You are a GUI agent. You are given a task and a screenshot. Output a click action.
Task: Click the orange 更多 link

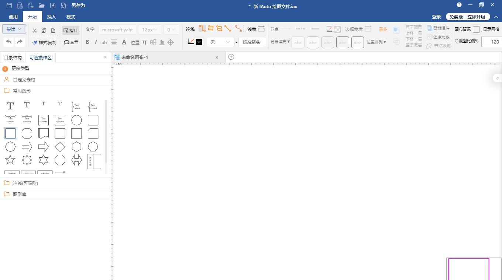click(383, 29)
